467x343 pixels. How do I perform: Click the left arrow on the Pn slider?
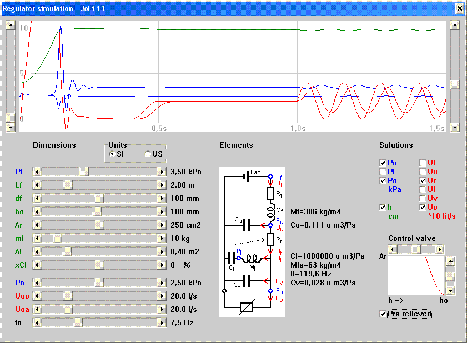[x=37, y=283]
